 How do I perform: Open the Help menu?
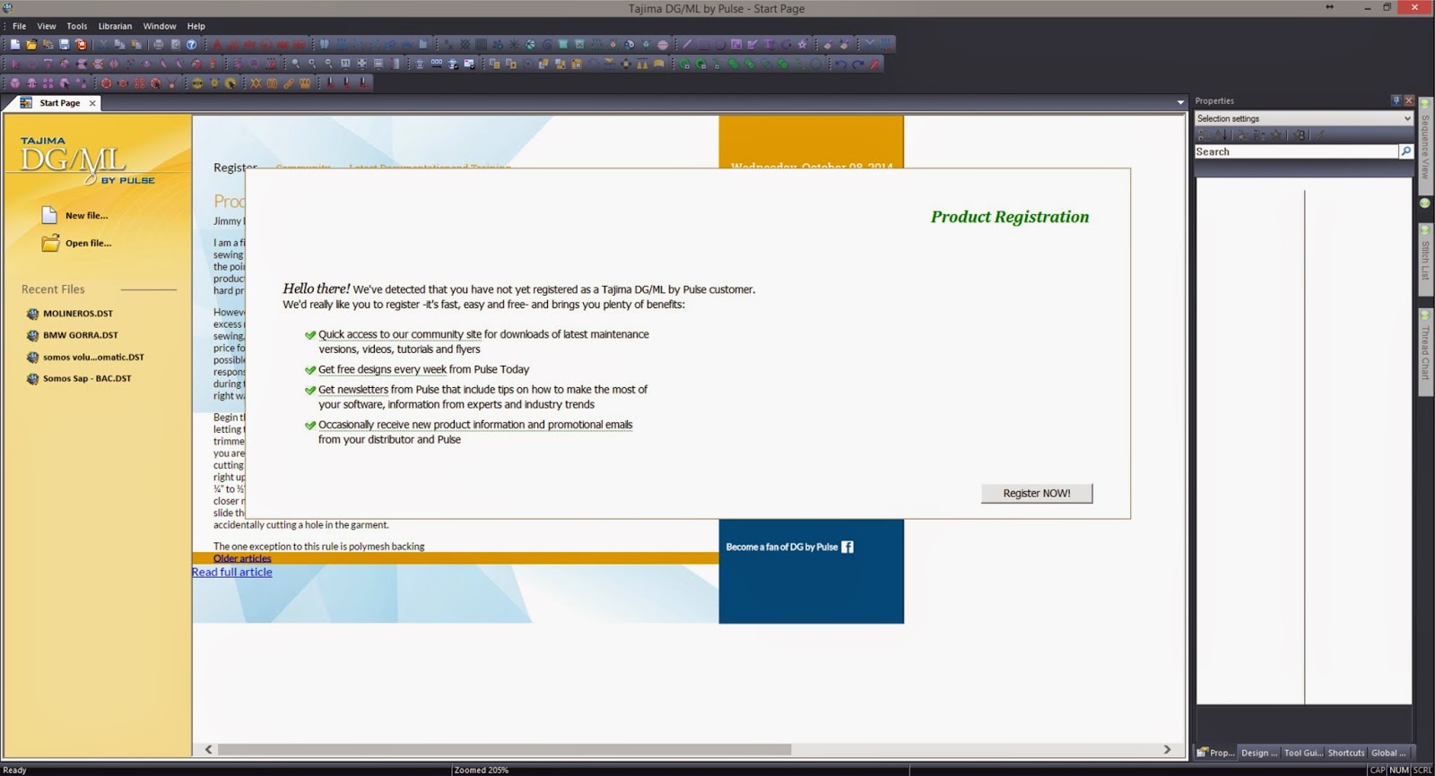click(x=196, y=26)
